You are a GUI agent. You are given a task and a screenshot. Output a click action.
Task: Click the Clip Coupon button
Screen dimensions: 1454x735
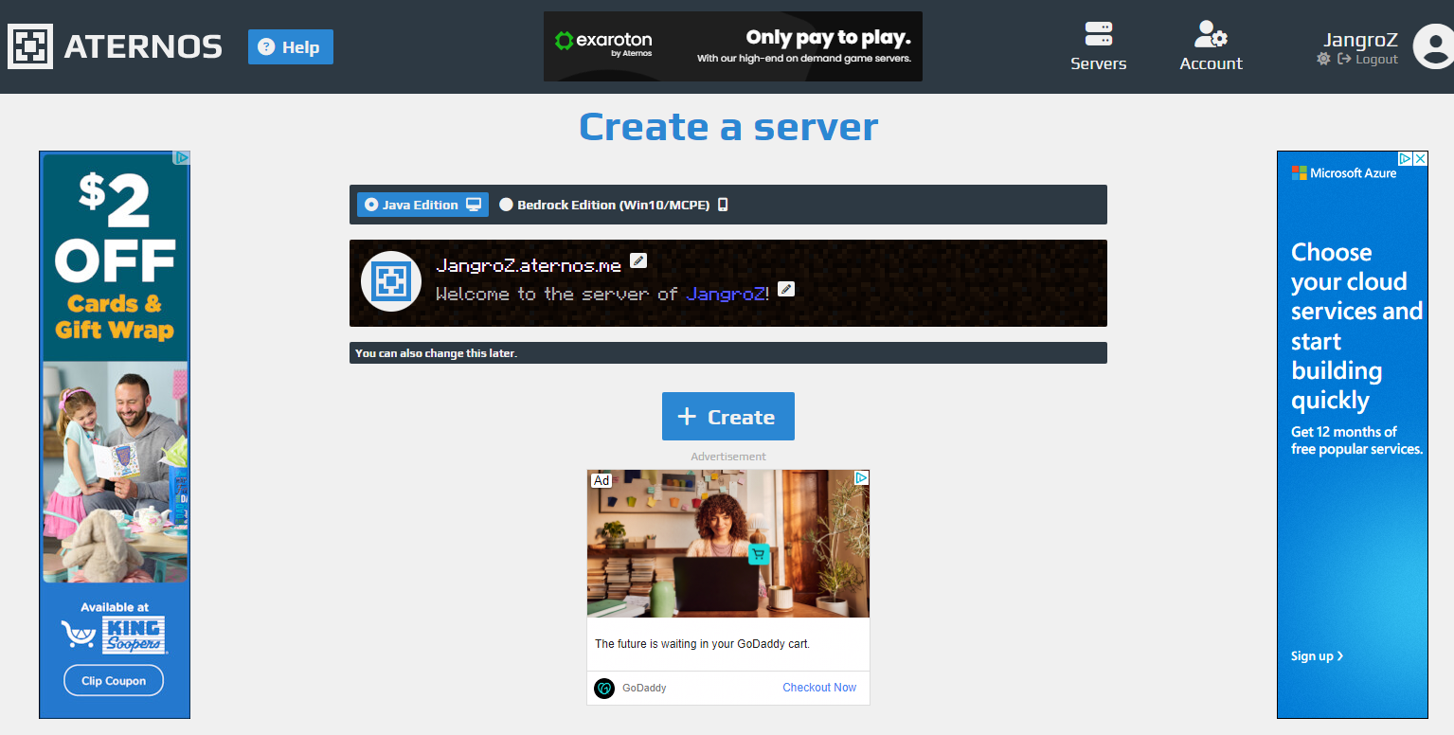(113, 679)
